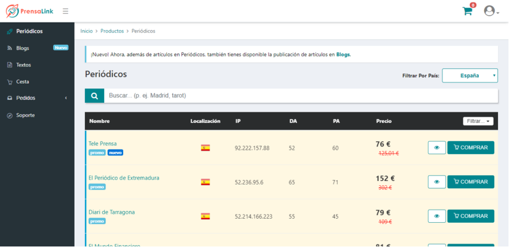Click the Spain flag in Tele Prensa row

pos(205,148)
